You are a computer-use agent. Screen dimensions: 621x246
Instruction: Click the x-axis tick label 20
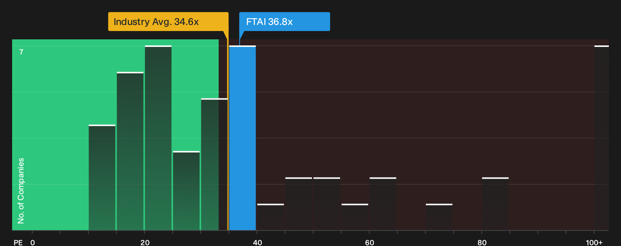click(x=145, y=243)
